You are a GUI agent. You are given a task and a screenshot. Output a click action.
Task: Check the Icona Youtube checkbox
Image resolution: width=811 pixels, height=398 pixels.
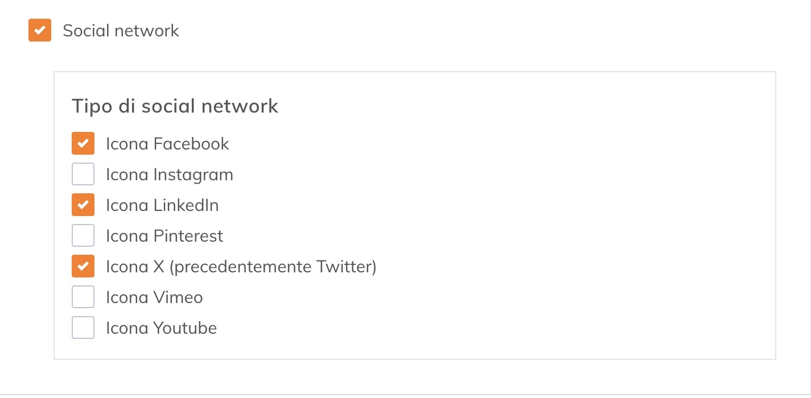[83, 327]
